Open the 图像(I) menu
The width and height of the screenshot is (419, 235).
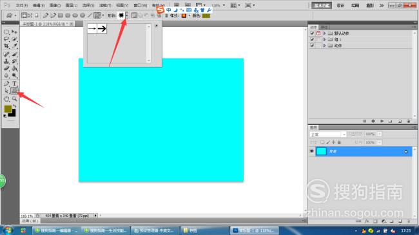tap(55, 5)
